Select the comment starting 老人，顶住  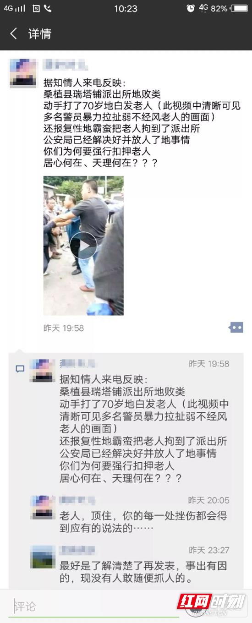point(143,521)
